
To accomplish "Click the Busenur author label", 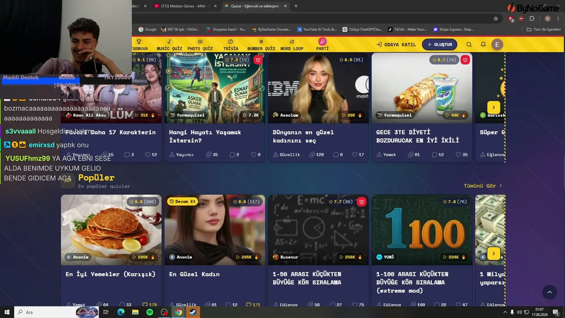I will [286, 257].
